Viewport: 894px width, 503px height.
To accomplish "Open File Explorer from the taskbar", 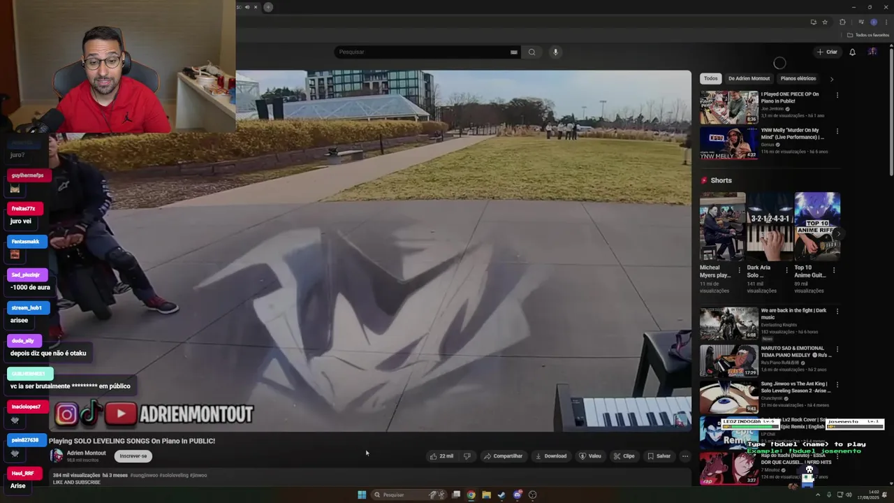I will pos(487,495).
